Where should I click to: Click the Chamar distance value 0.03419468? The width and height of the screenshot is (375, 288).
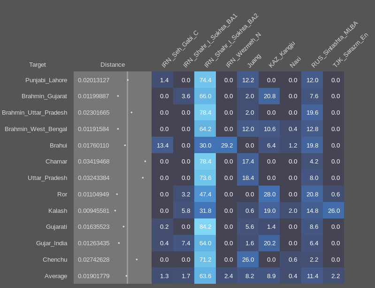point(93,162)
